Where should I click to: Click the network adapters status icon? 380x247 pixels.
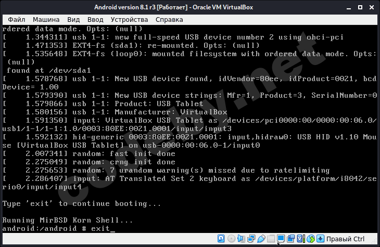click(251, 239)
